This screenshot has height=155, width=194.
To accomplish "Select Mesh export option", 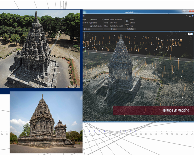I will click(106, 26).
